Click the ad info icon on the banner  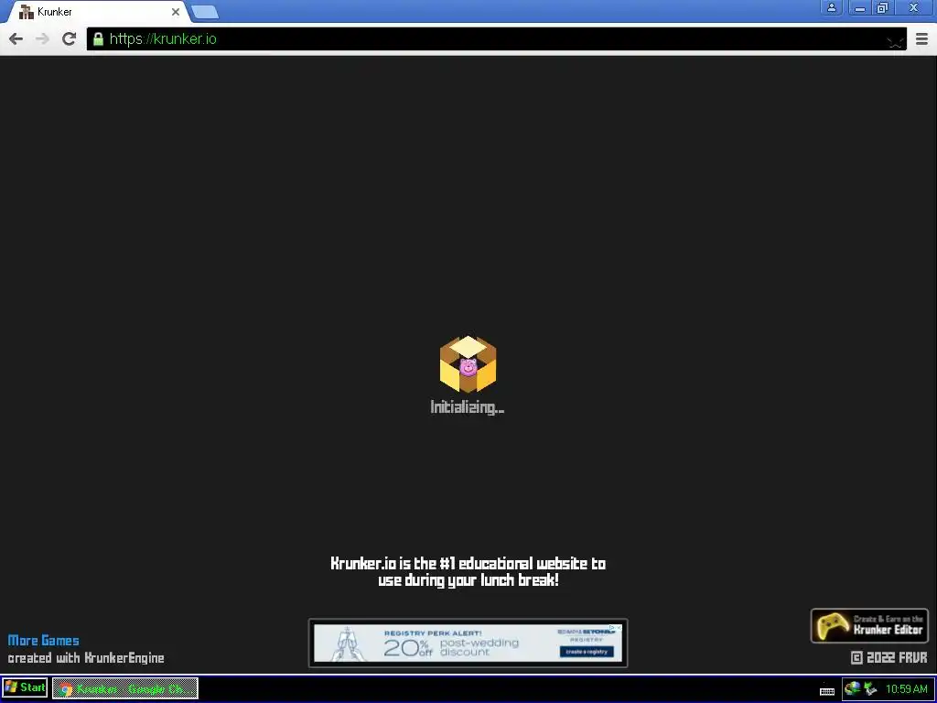(x=612, y=628)
